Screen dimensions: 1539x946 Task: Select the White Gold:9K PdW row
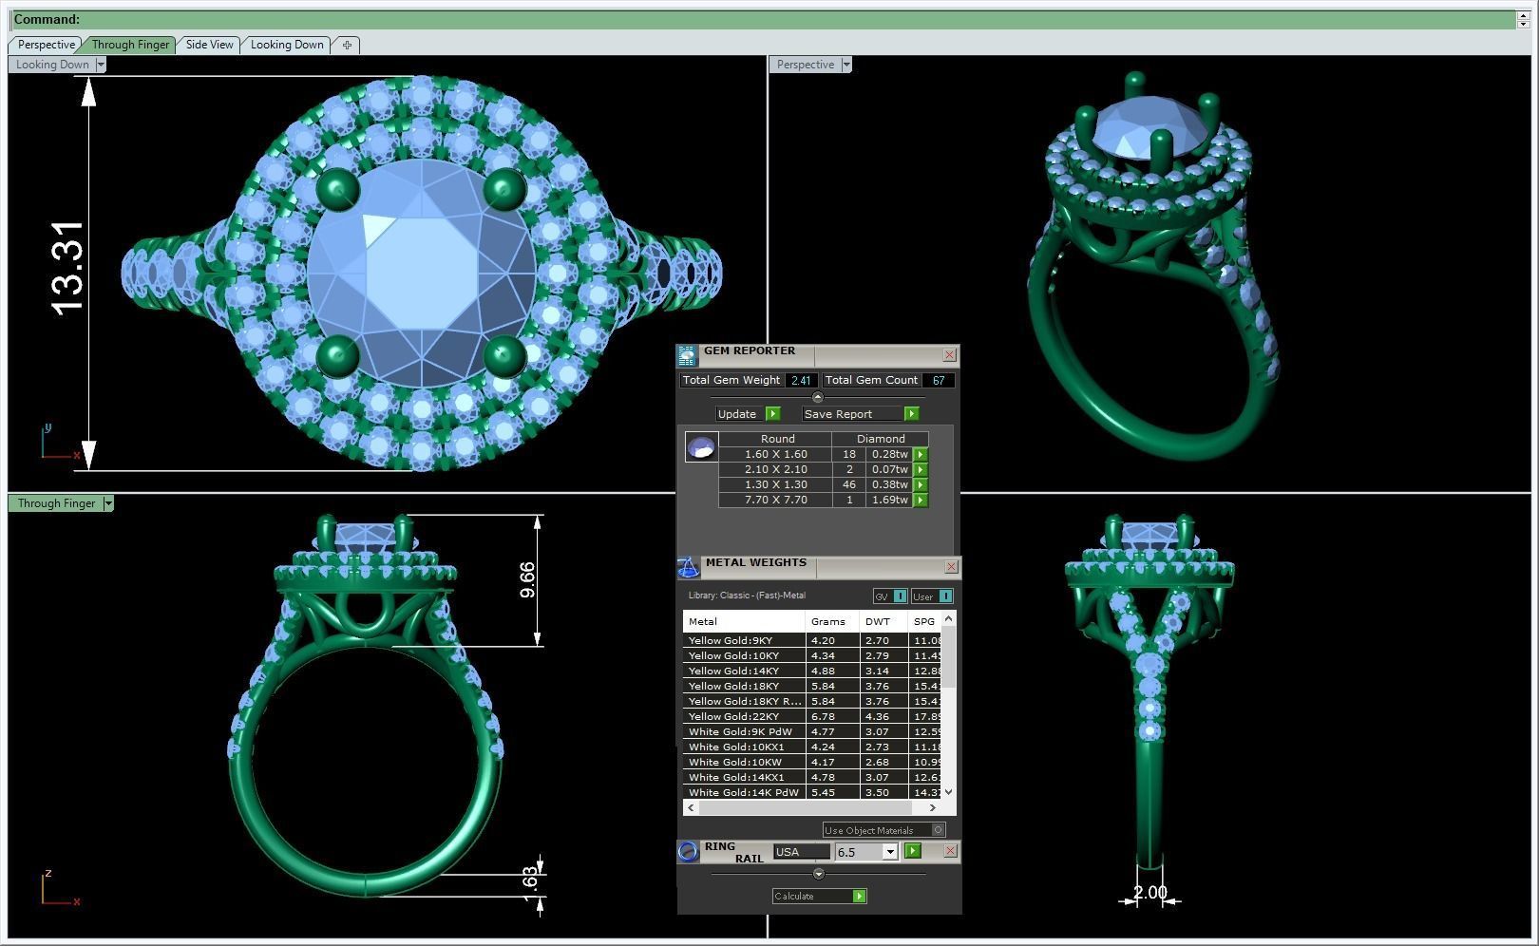[x=813, y=731]
